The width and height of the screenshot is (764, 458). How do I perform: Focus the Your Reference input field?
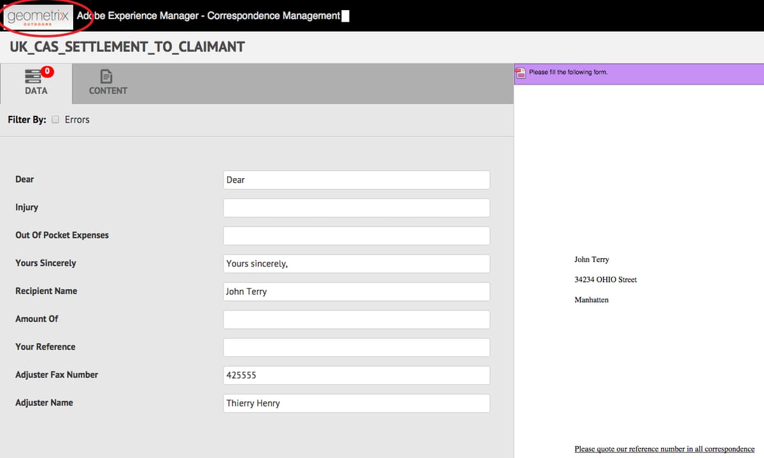click(356, 347)
